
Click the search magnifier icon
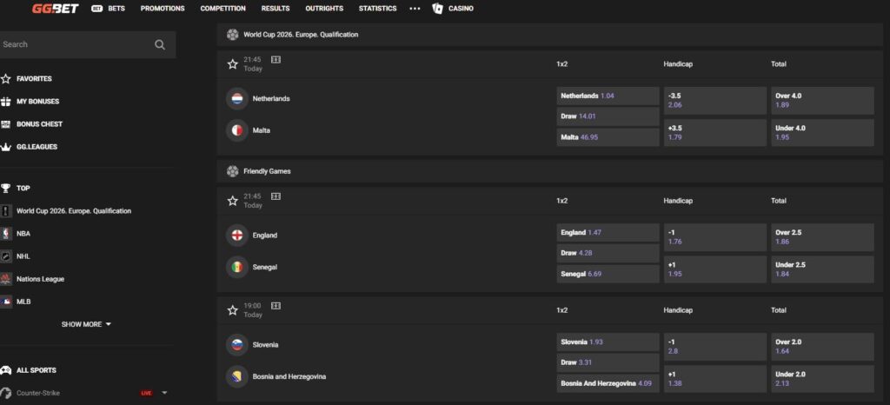[160, 45]
